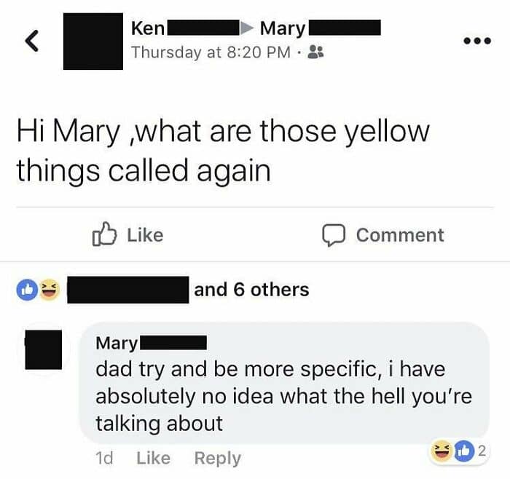Click Mary's name above her comment
The width and height of the screenshot is (510, 479).
coord(117,343)
